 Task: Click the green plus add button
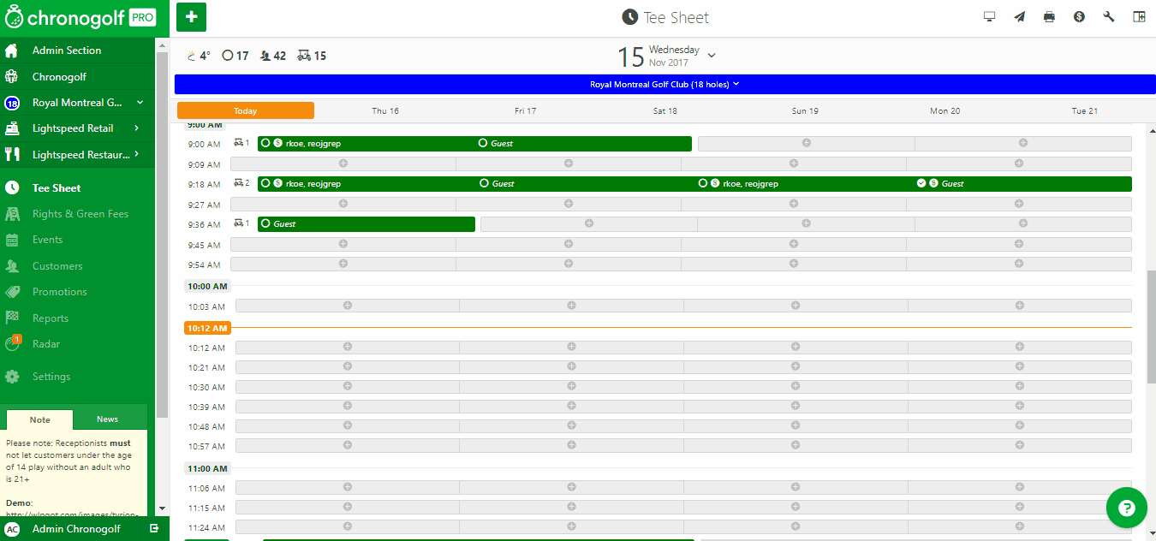(191, 17)
